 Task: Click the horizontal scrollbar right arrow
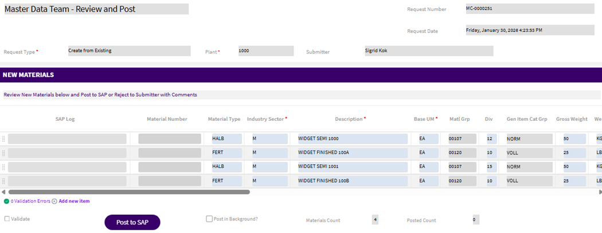click(x=599, y=192)
